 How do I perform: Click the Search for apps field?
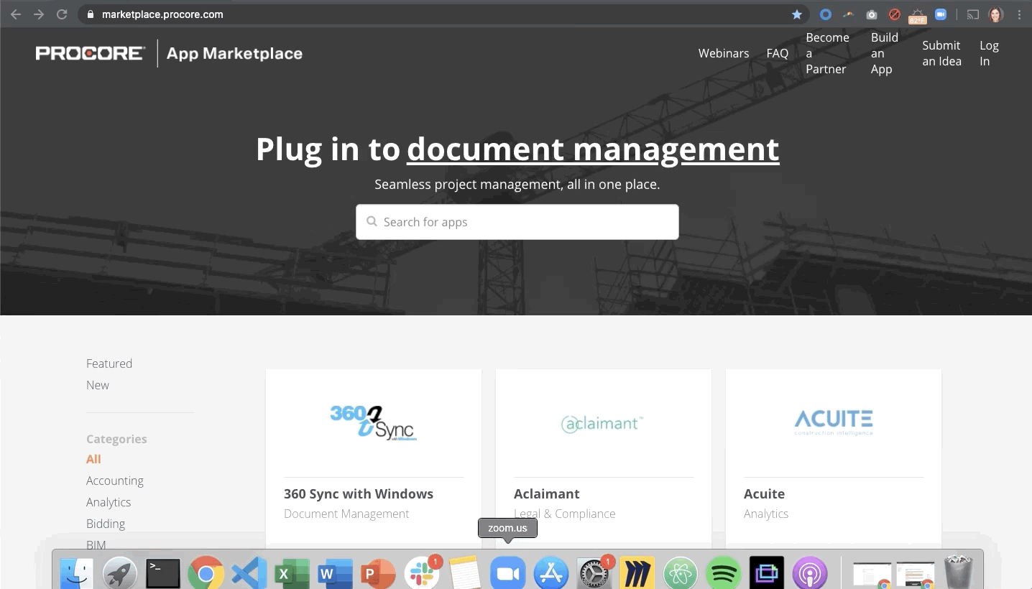point(517,222)
